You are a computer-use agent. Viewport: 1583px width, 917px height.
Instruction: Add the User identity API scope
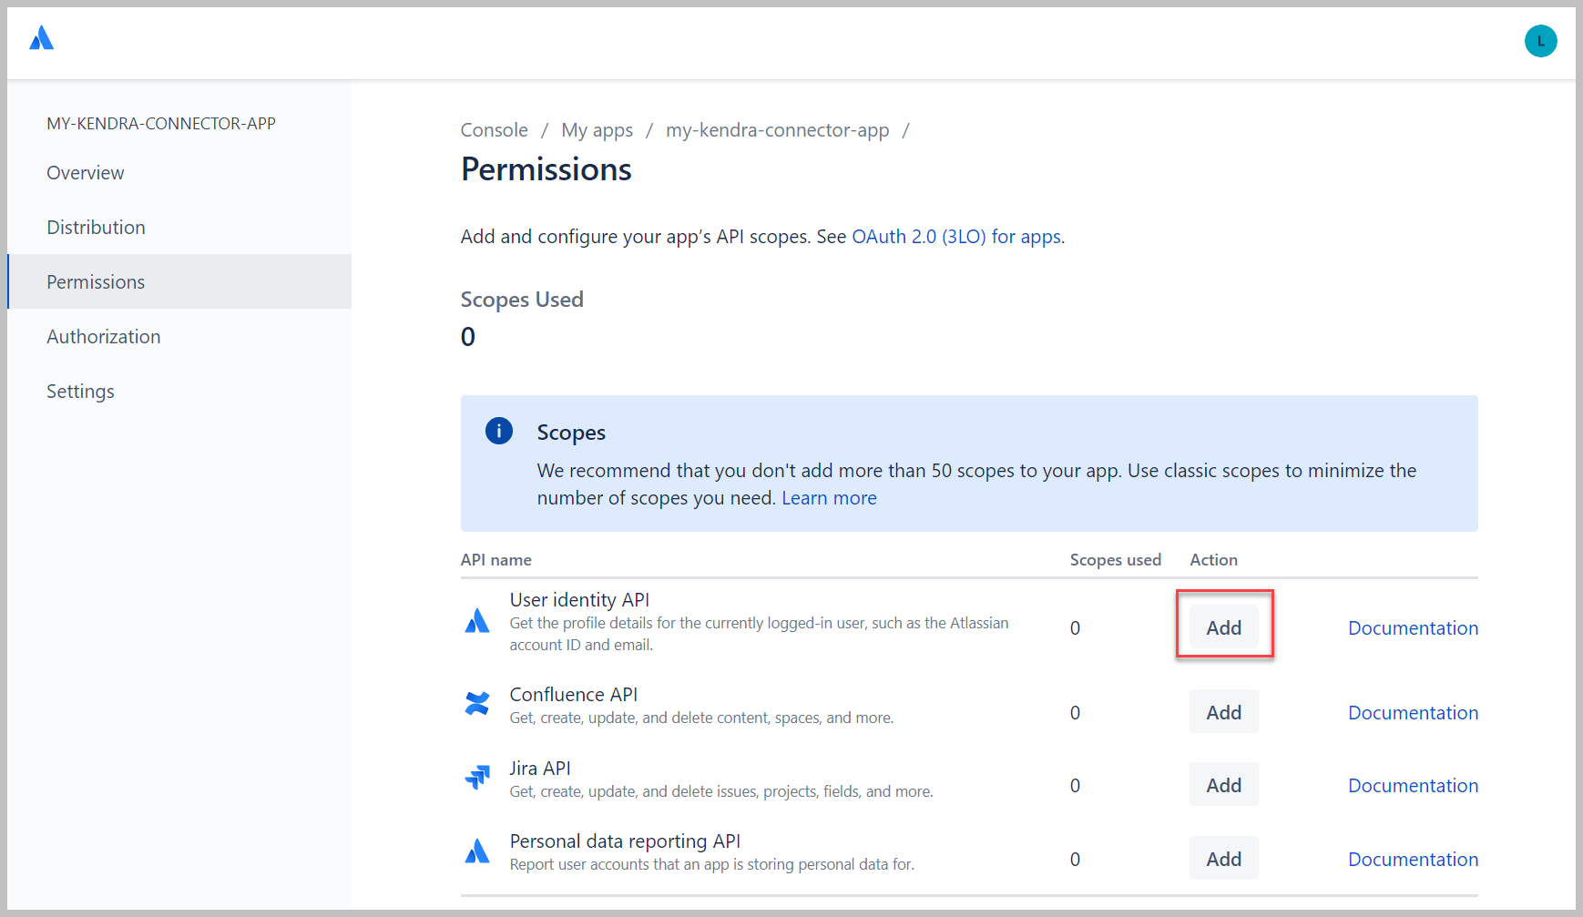coord(1223,627)
